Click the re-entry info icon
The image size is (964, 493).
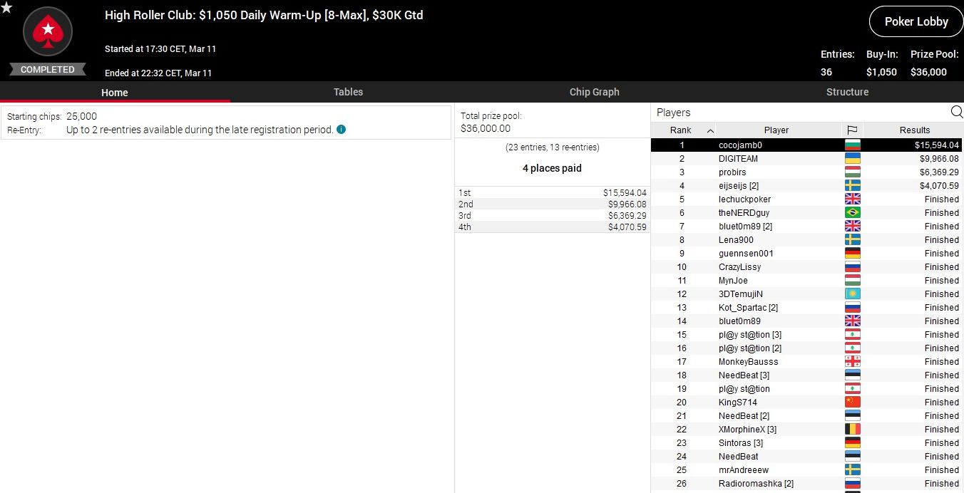pos(341,130)
